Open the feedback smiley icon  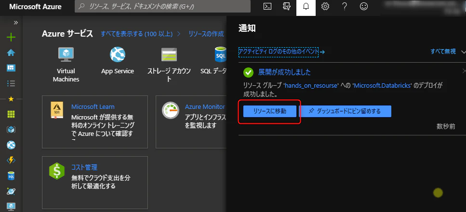click(364, 7)
